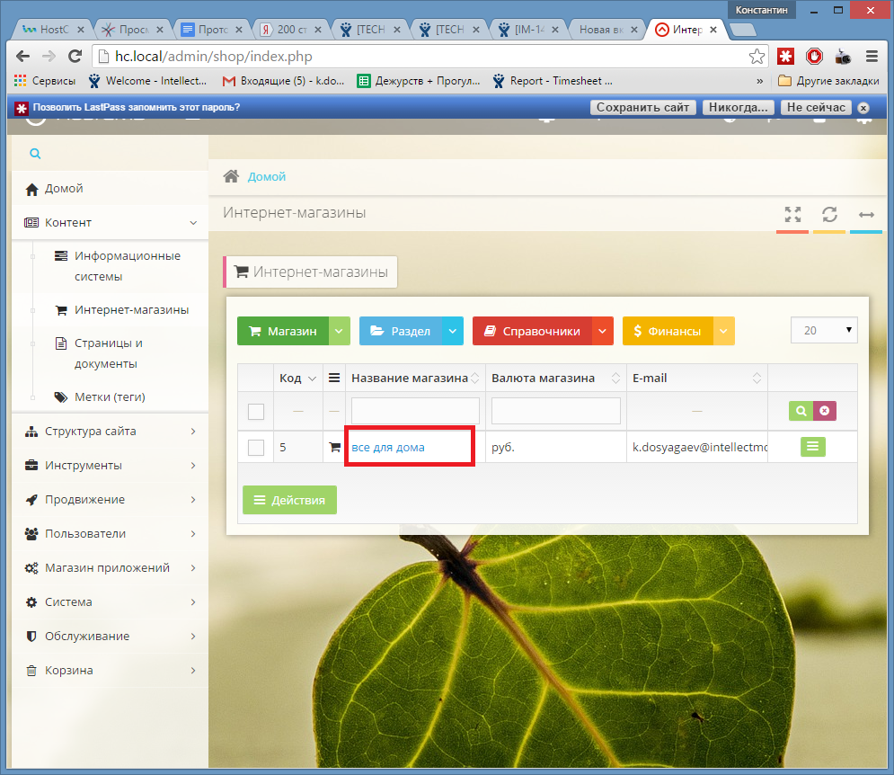Expand the Структура сайта menu
This screenshot has width=894, height=775.
[110, 432]
